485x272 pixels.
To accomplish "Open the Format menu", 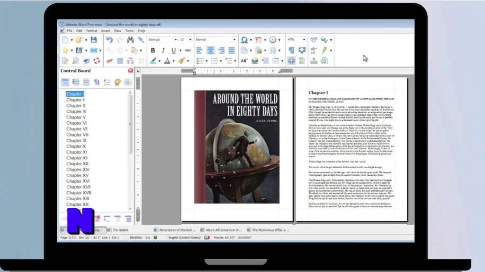I will [91, 31].
